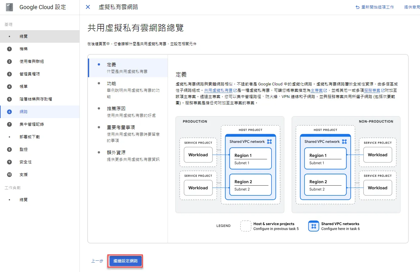Select 總覽 under 工作負載
The height and width of the screenshot is (272, 420).
pyautogui.click(x=40, y=200)
